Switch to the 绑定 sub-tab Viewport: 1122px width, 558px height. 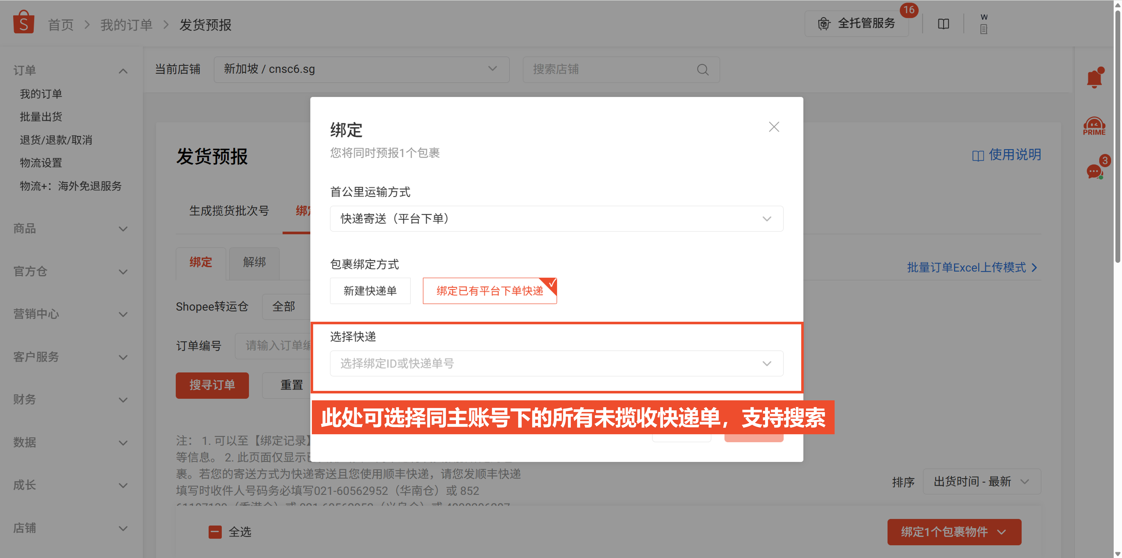click(200, 263)
